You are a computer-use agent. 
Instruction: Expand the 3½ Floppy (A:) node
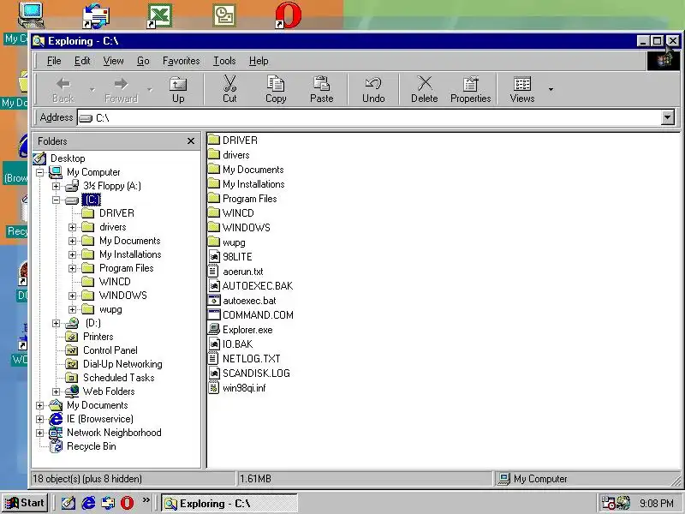(x=56, y=186)
